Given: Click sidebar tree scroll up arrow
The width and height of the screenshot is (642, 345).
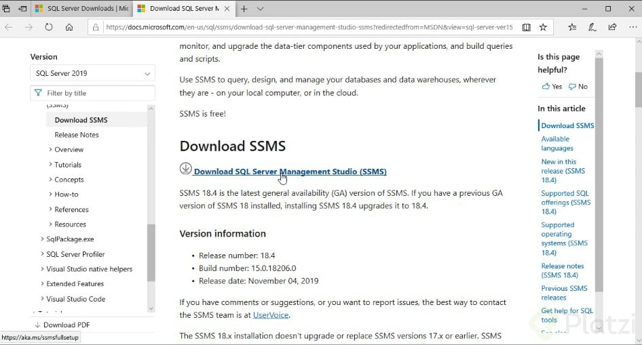Looking at the screenshot, I should (x=151, y=108).
